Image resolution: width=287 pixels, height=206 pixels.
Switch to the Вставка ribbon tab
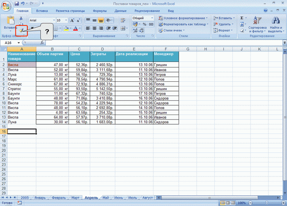42,11
